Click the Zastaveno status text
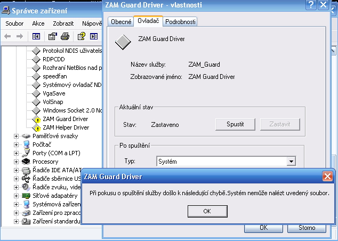 (165, 125)
